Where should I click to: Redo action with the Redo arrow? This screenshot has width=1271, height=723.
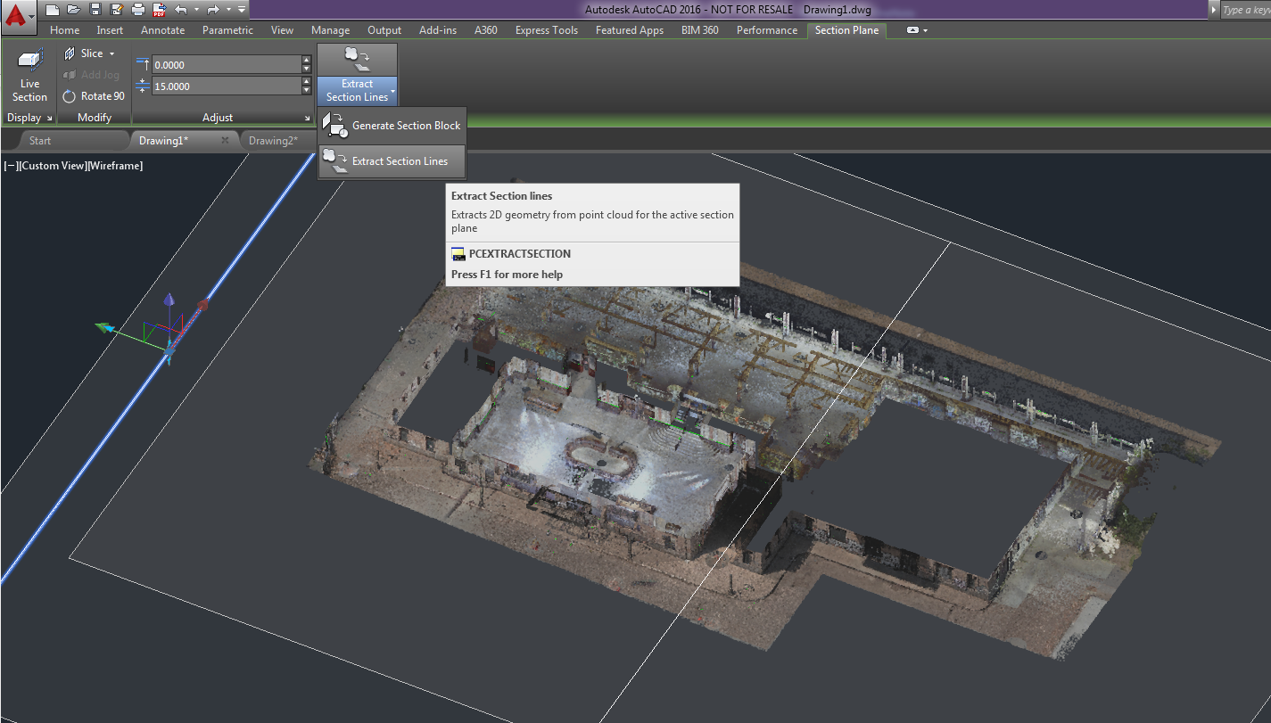click(x=214, y=10)
